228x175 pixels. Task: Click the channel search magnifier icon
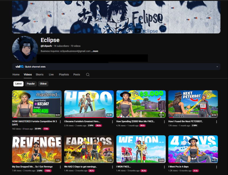(88, 75)
